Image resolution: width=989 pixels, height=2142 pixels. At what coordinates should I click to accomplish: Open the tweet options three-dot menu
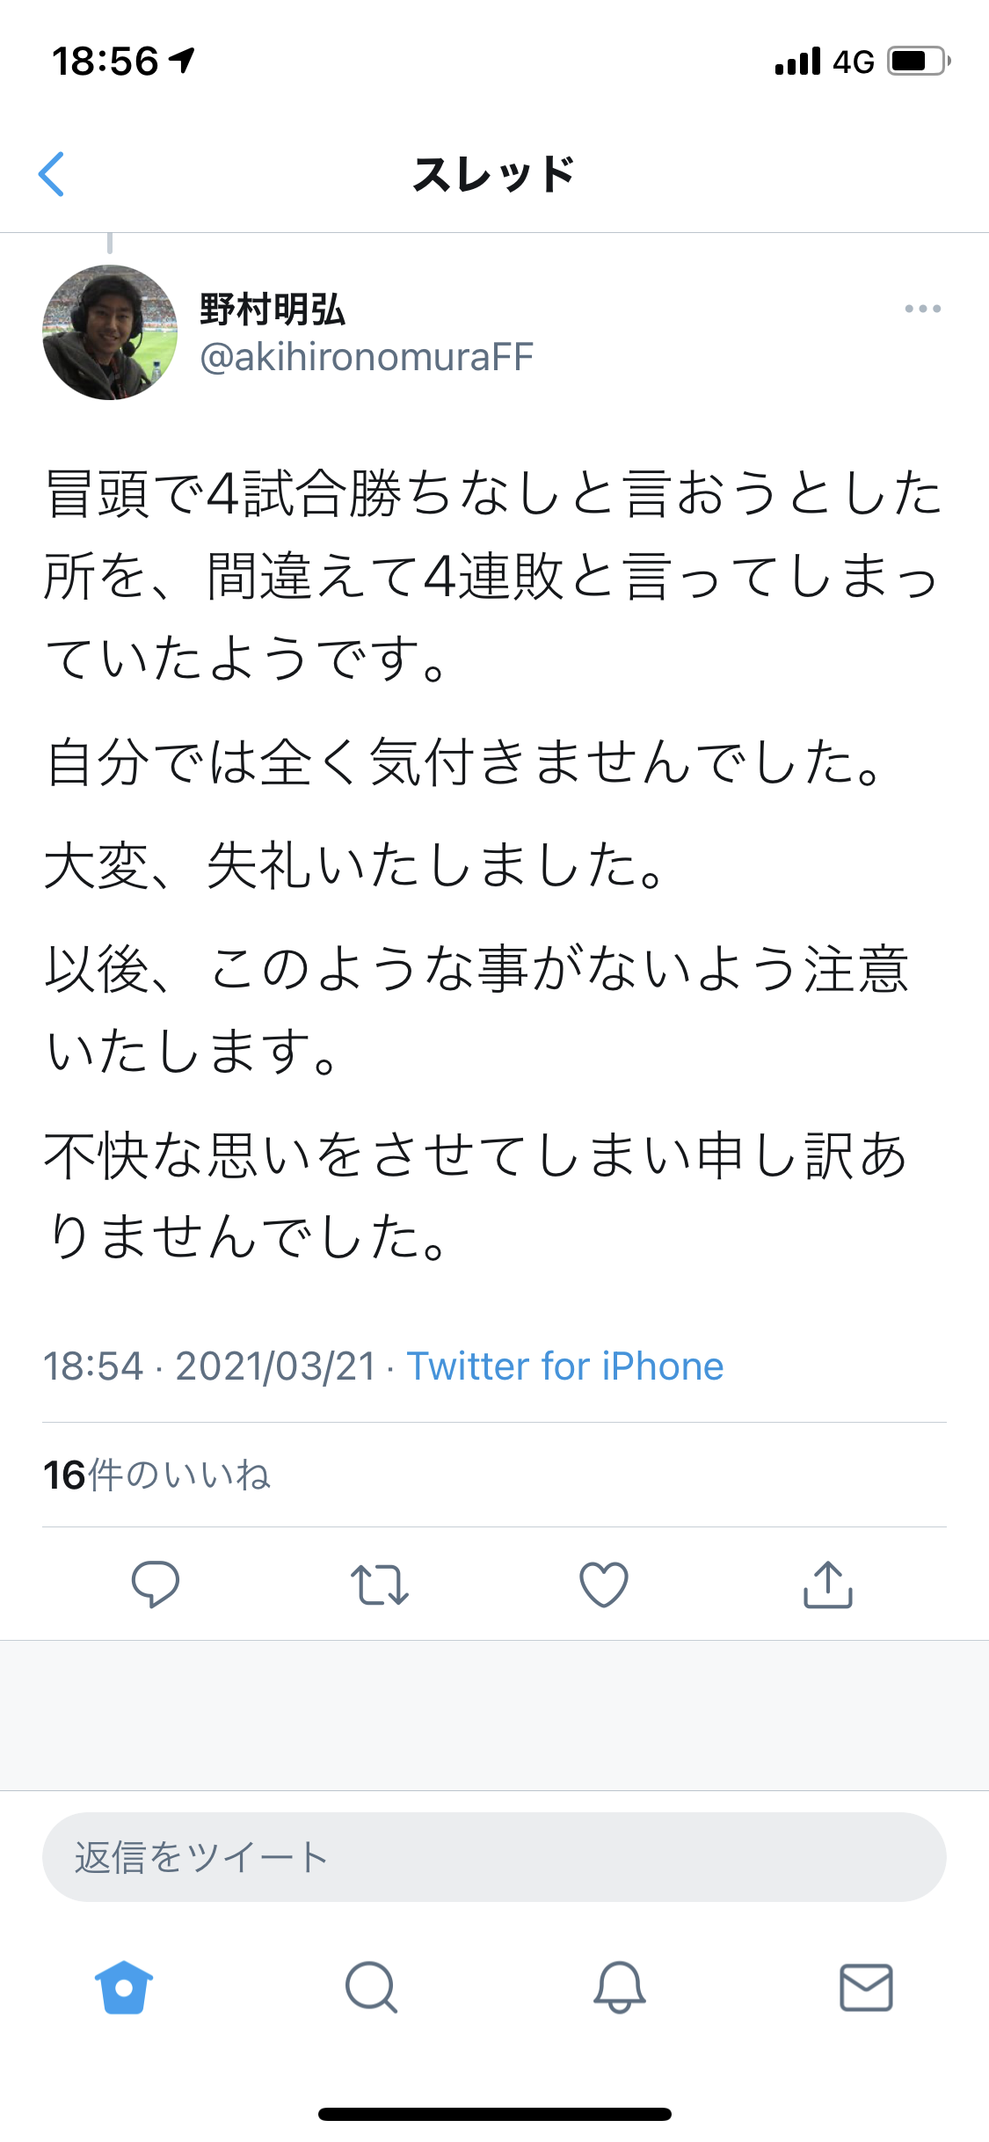(922, 309)
